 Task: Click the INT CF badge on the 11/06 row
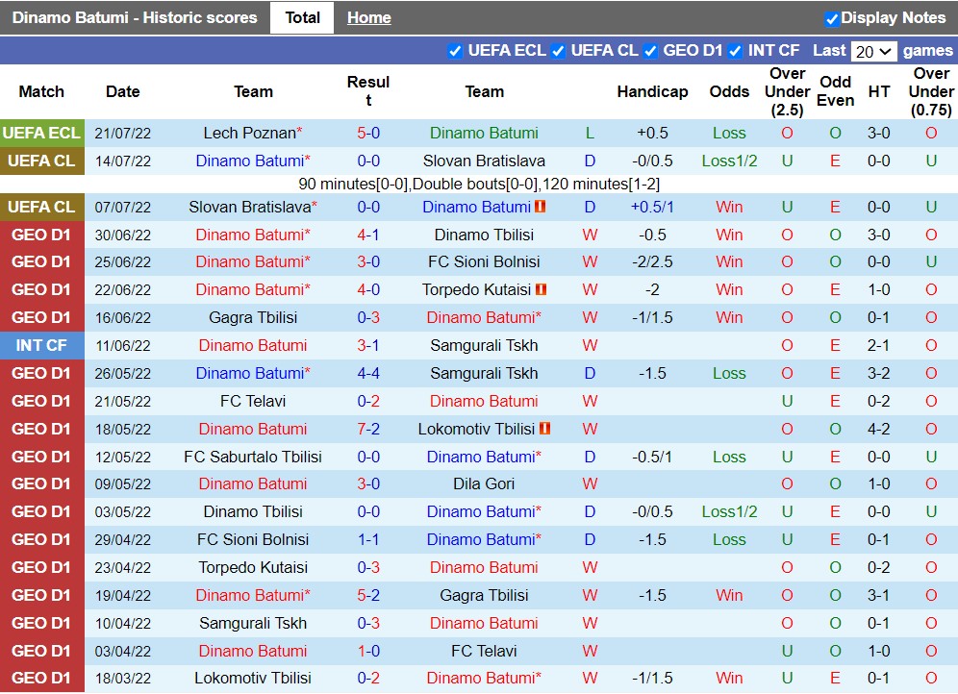tap(42, 345)
